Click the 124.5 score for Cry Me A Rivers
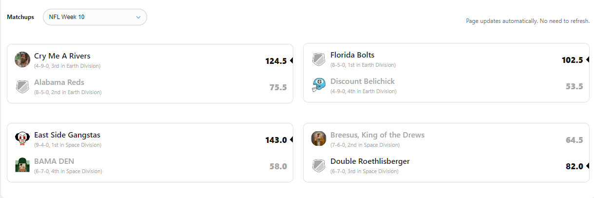This screenshot has height=198, width=594. 276,61
